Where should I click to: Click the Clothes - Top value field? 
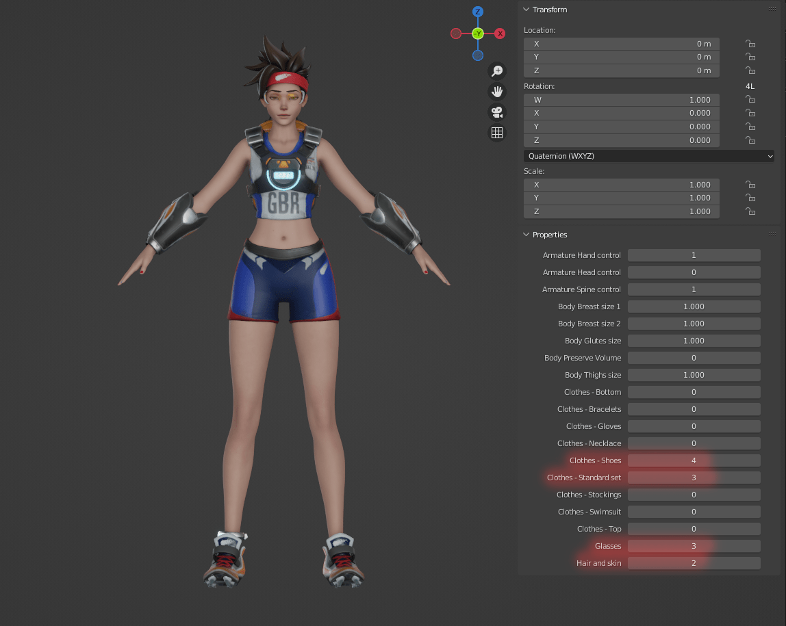click(694, 529)
